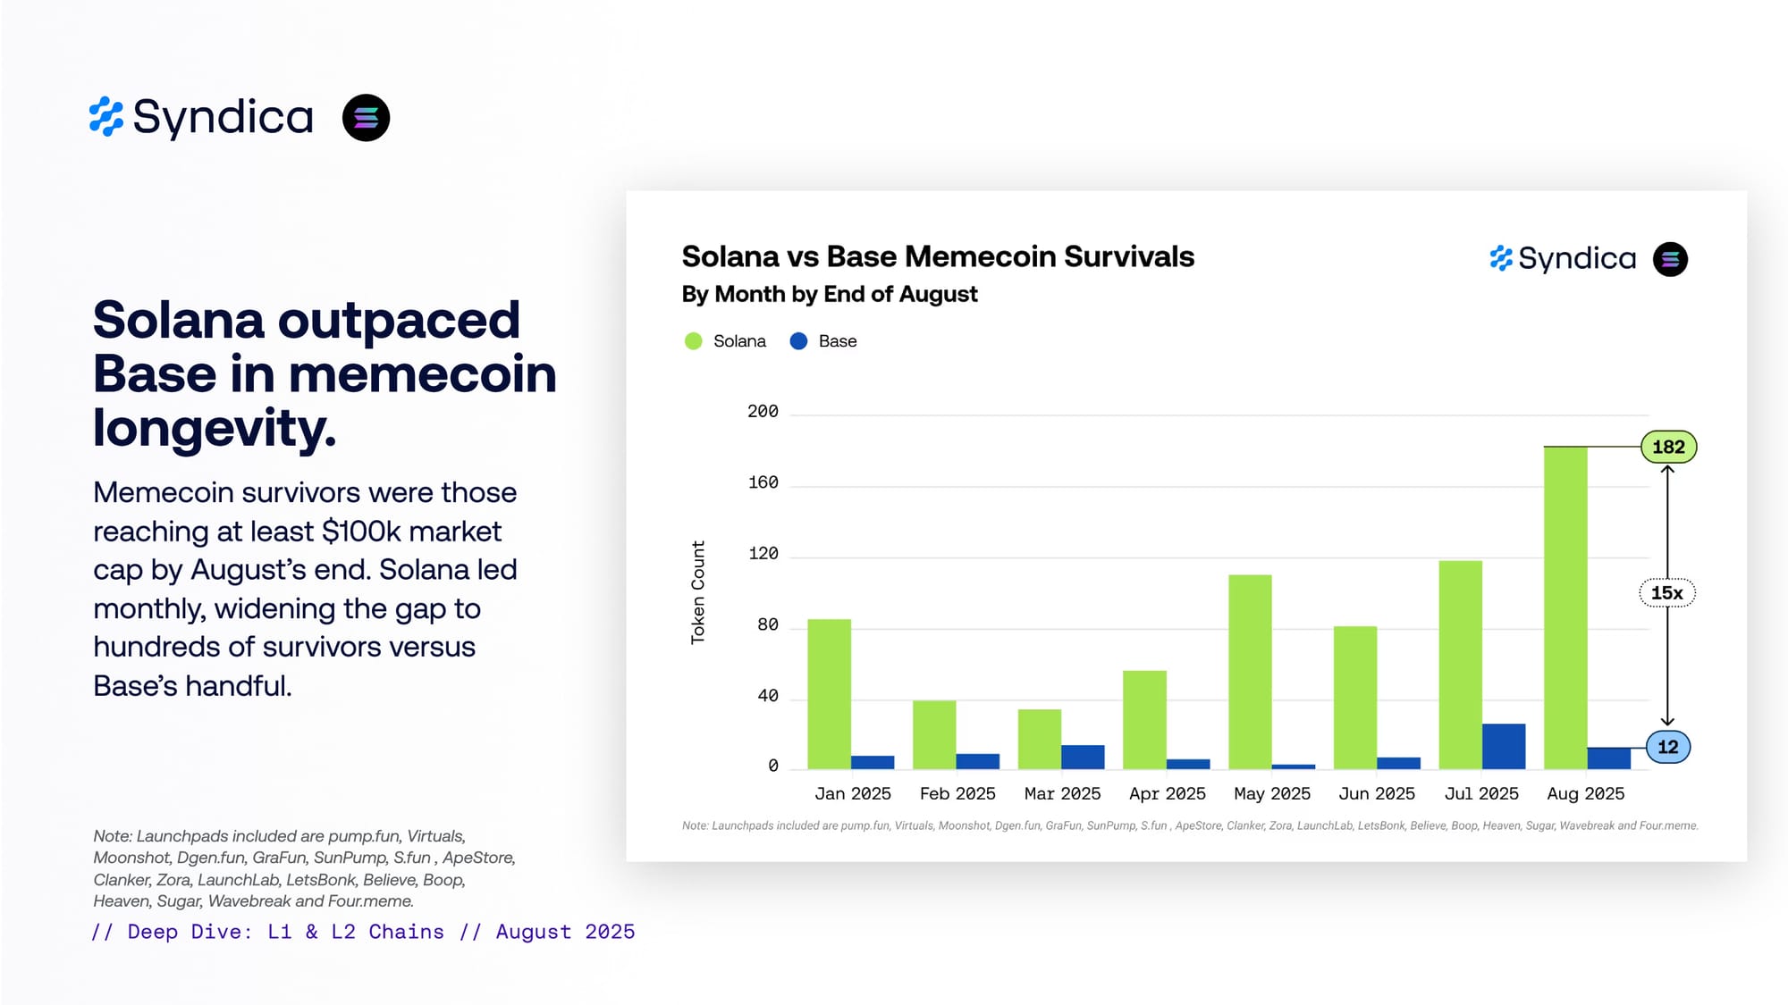Click the Base legend label
Screen dimensions: 1788x1005
pyautogui.click(x=838, y=341)
